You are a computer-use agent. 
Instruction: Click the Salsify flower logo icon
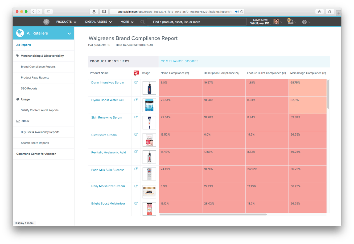[x=46, y=22]
